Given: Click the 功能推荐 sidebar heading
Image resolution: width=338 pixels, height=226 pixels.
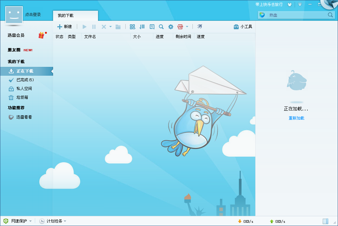Looking at the screenshot, I should (x=16, y=108).
